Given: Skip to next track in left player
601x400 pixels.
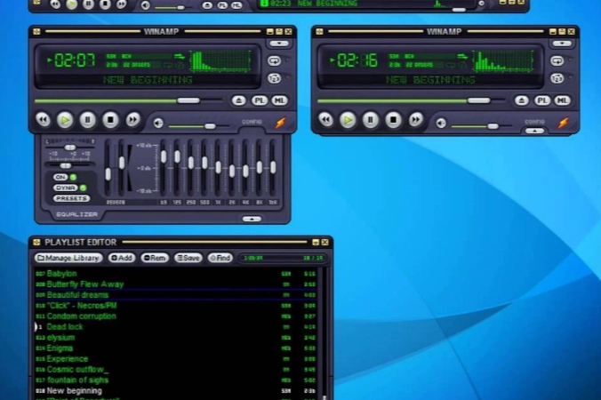Looking at the screenshot, I should click(x=133, y=119).
